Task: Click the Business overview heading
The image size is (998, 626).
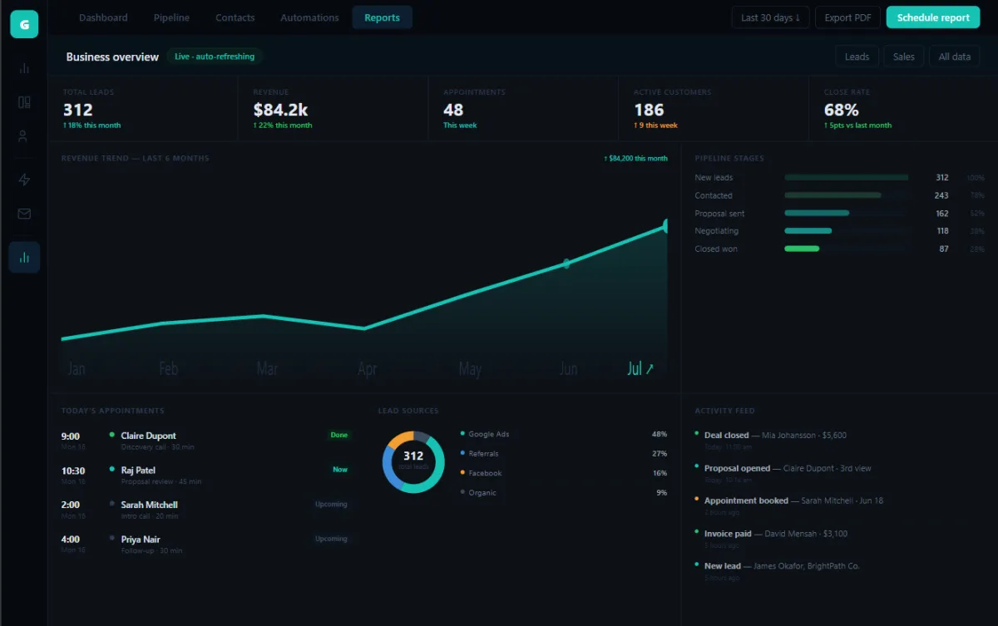Action: pos(112,57)
